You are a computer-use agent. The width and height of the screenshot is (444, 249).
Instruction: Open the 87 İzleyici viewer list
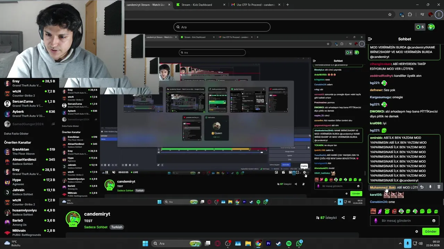click(326, 218)
